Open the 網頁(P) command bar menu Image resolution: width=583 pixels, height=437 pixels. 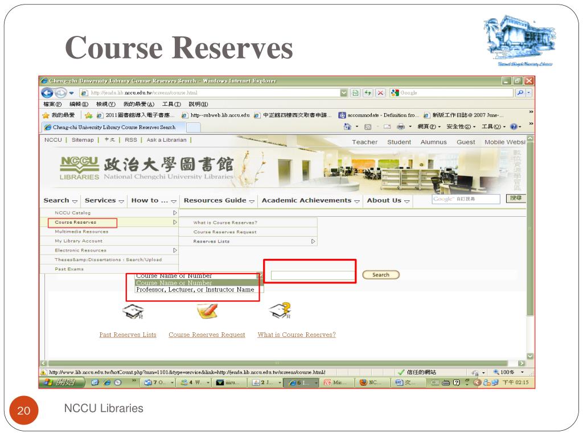(429, 127)
